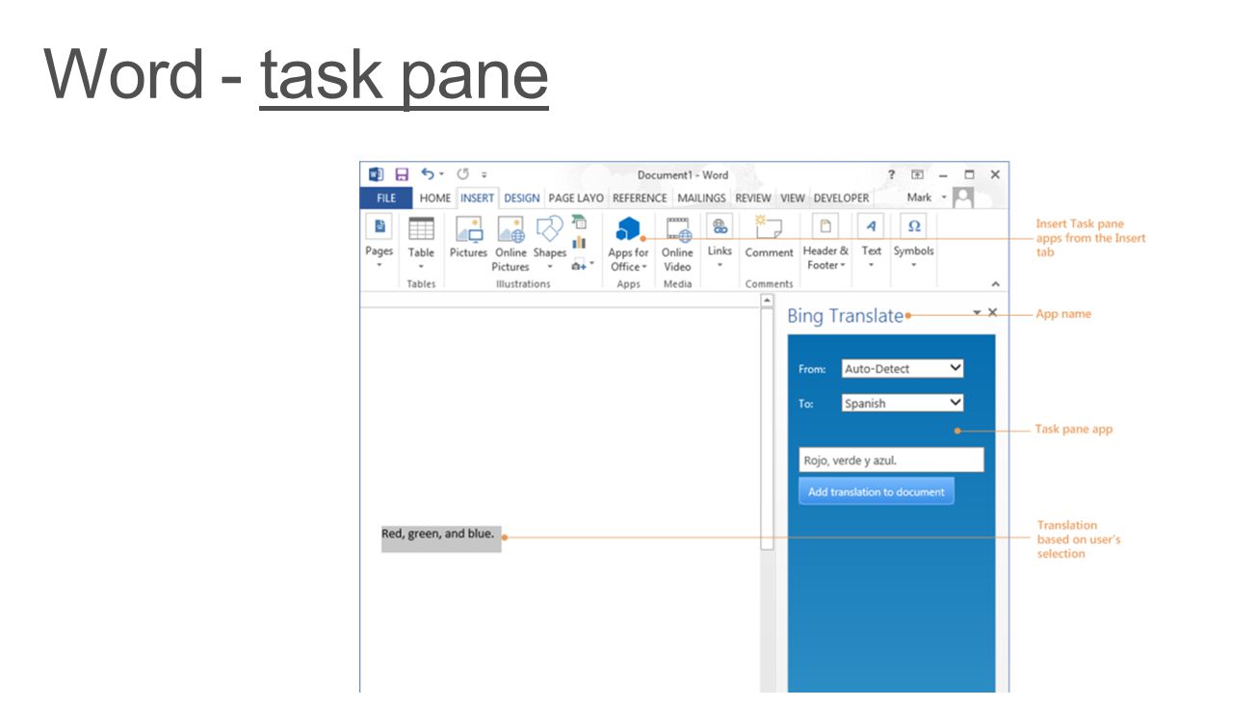Image resolution: width=1257 pixels, height=707 pixels.
Task: Go to the REFERENCES tab
Action: [640, 198]
